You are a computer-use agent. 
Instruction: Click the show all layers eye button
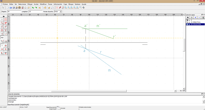pos(188,18)
